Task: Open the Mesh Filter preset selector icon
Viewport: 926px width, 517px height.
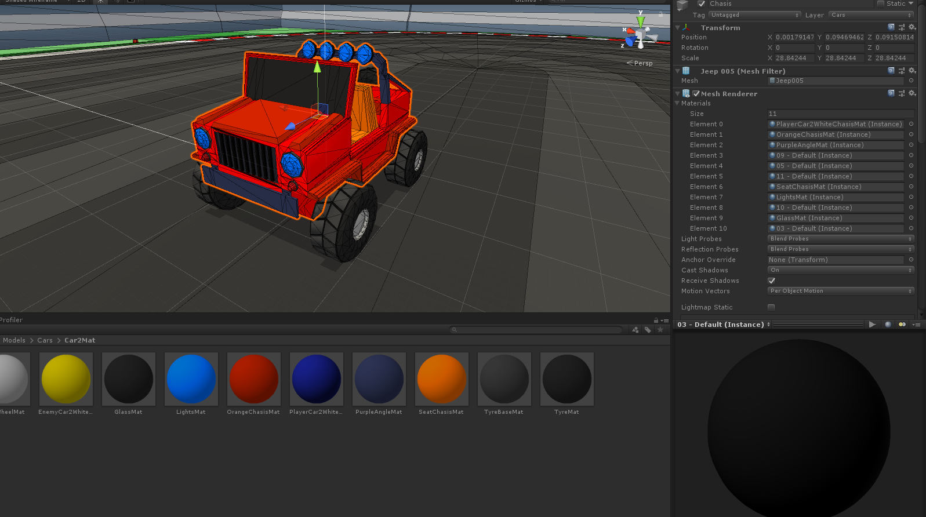Action: (x=902, y=71)
